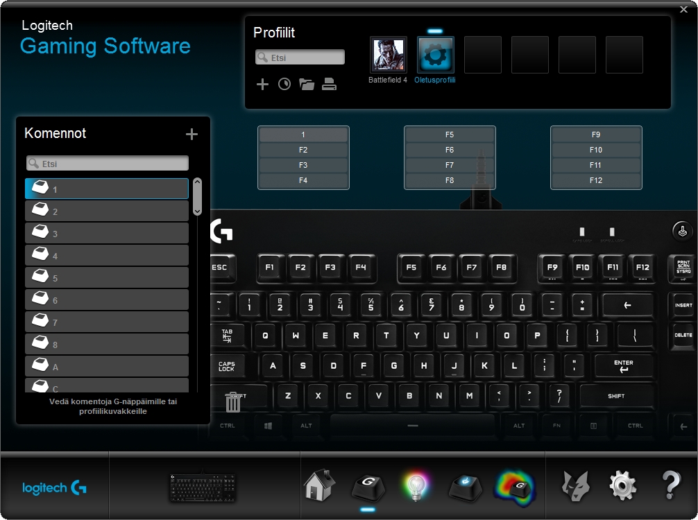Click the F3 assignment slot
698x520 pixels.
tap(303, 165)
